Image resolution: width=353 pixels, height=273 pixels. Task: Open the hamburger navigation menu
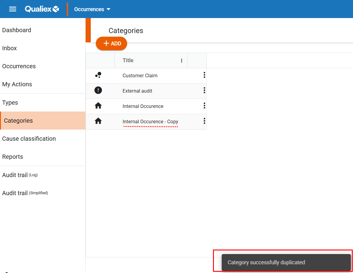click(x=13, y=9)
